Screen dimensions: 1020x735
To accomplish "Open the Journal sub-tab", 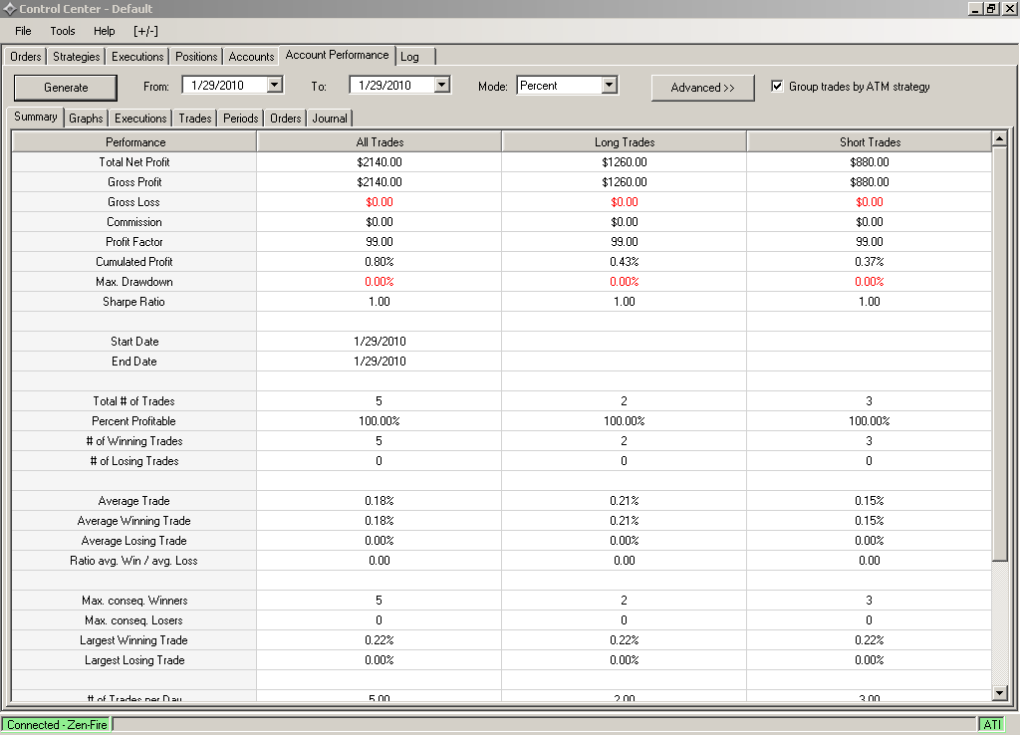I will pos(330,119).
